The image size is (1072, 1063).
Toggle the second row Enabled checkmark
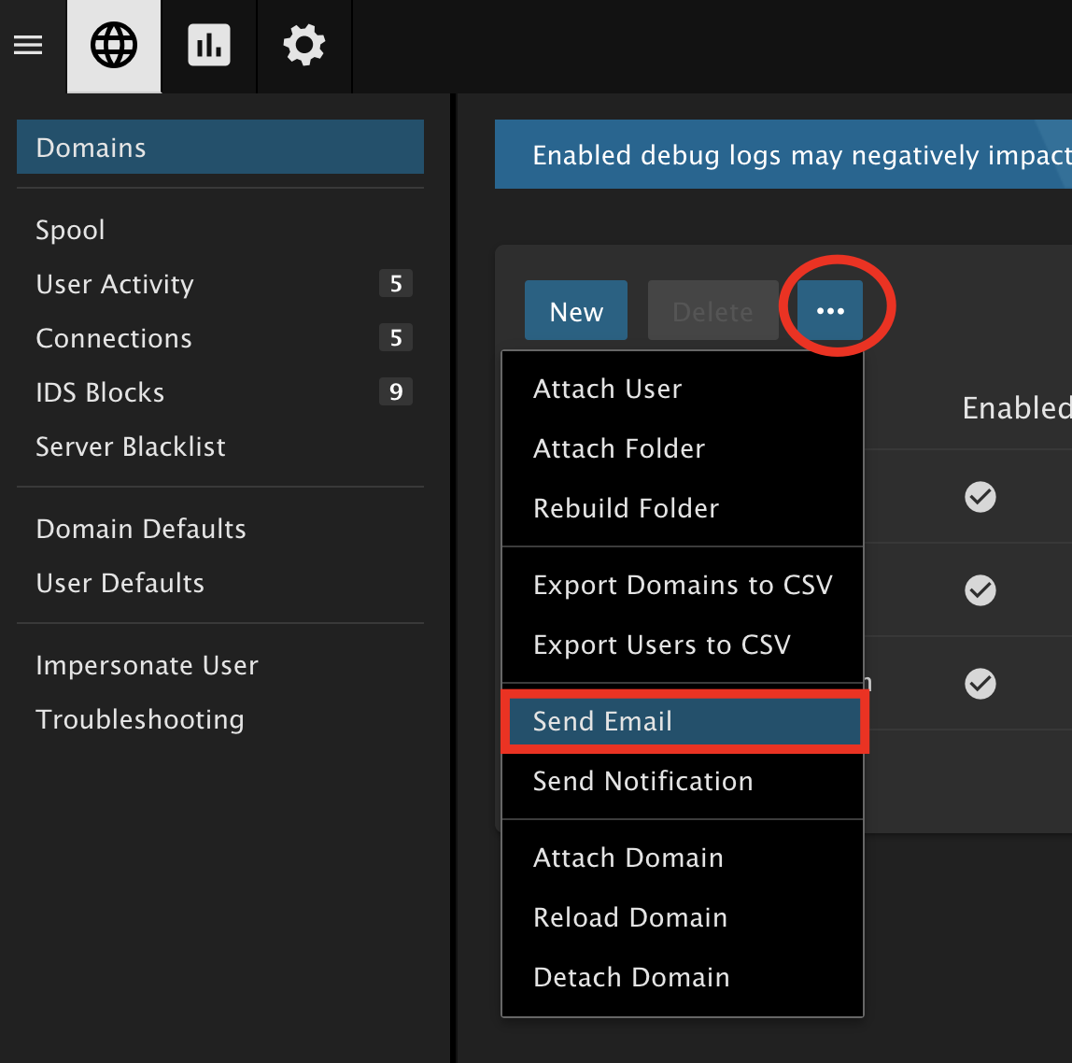[980, 590]
